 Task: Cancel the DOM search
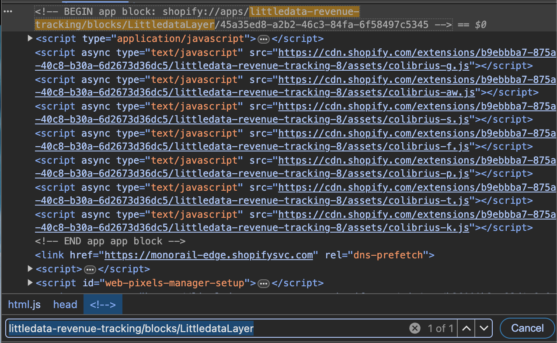(x=527, y=328)
